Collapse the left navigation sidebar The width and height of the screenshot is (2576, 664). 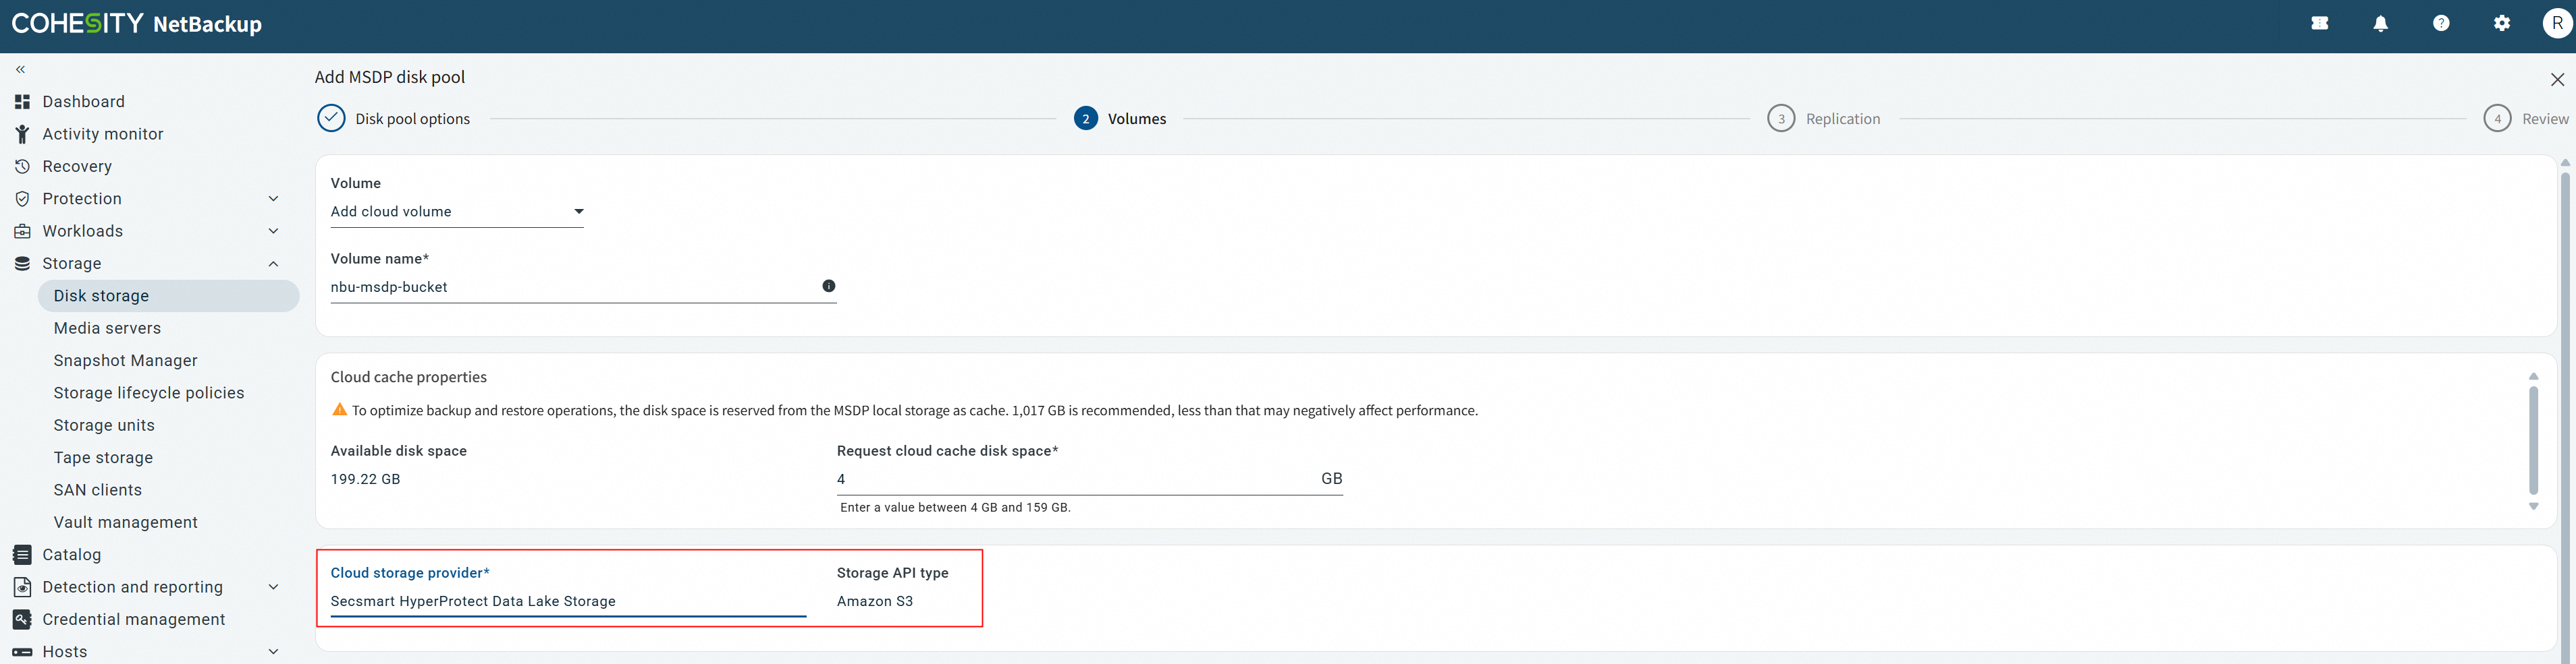click(x=20, y=70)
